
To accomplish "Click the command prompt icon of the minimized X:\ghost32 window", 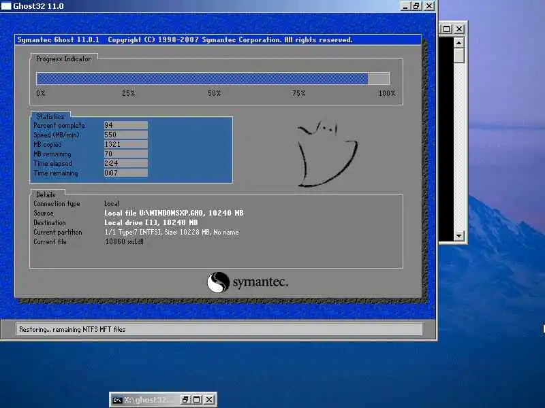I will (x=117, y=400).
